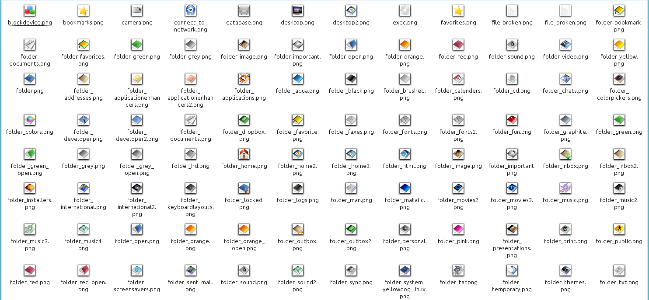The height and width of the screenshot is (300, 649).
Task: Select the desktop.png monitor icon
Action: 298,10
